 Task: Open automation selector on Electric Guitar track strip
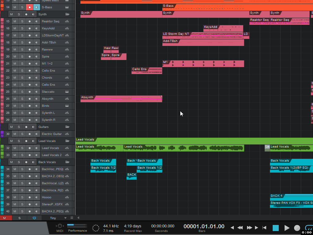coord(2,136)
